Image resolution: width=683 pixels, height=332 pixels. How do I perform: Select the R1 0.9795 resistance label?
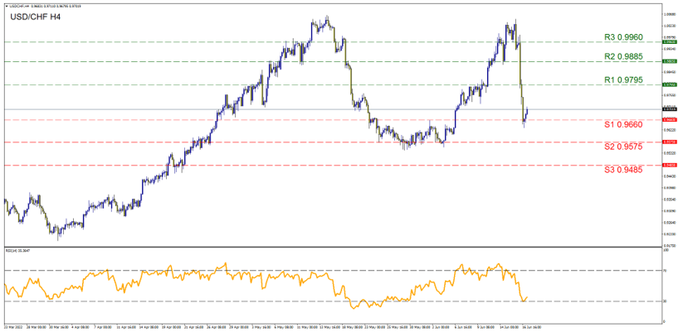(x=623, y=80)
